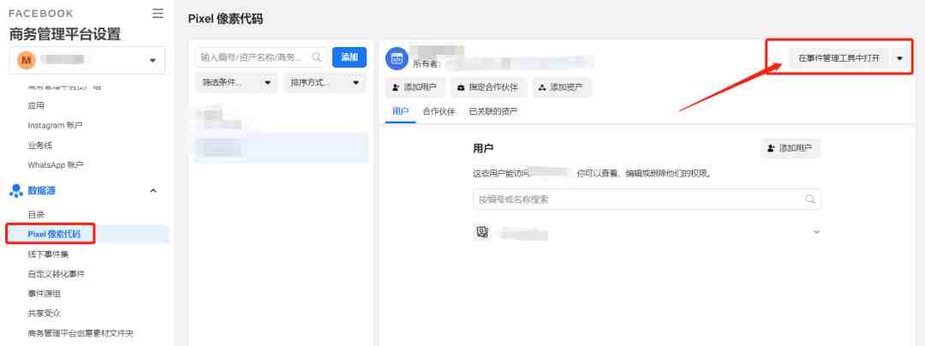This screenshot has height=346, width=925.
Task: Focus the 按编号或名称搜索 user search field
Action: (647, 200)
